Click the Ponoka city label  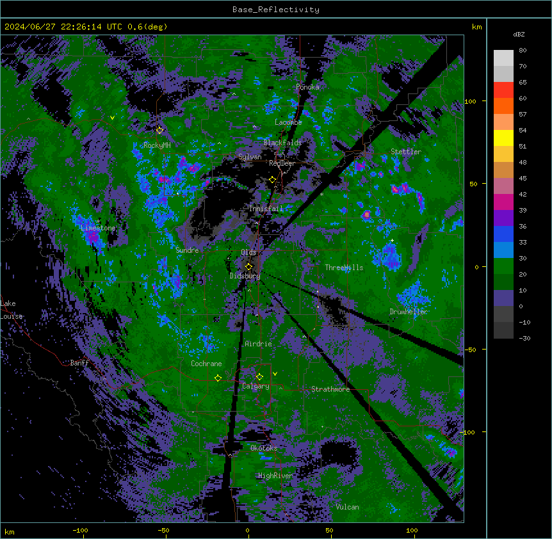click(307, 87)
